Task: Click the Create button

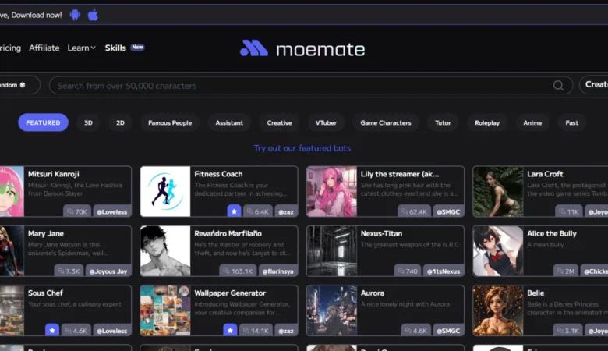Action: 594,84
